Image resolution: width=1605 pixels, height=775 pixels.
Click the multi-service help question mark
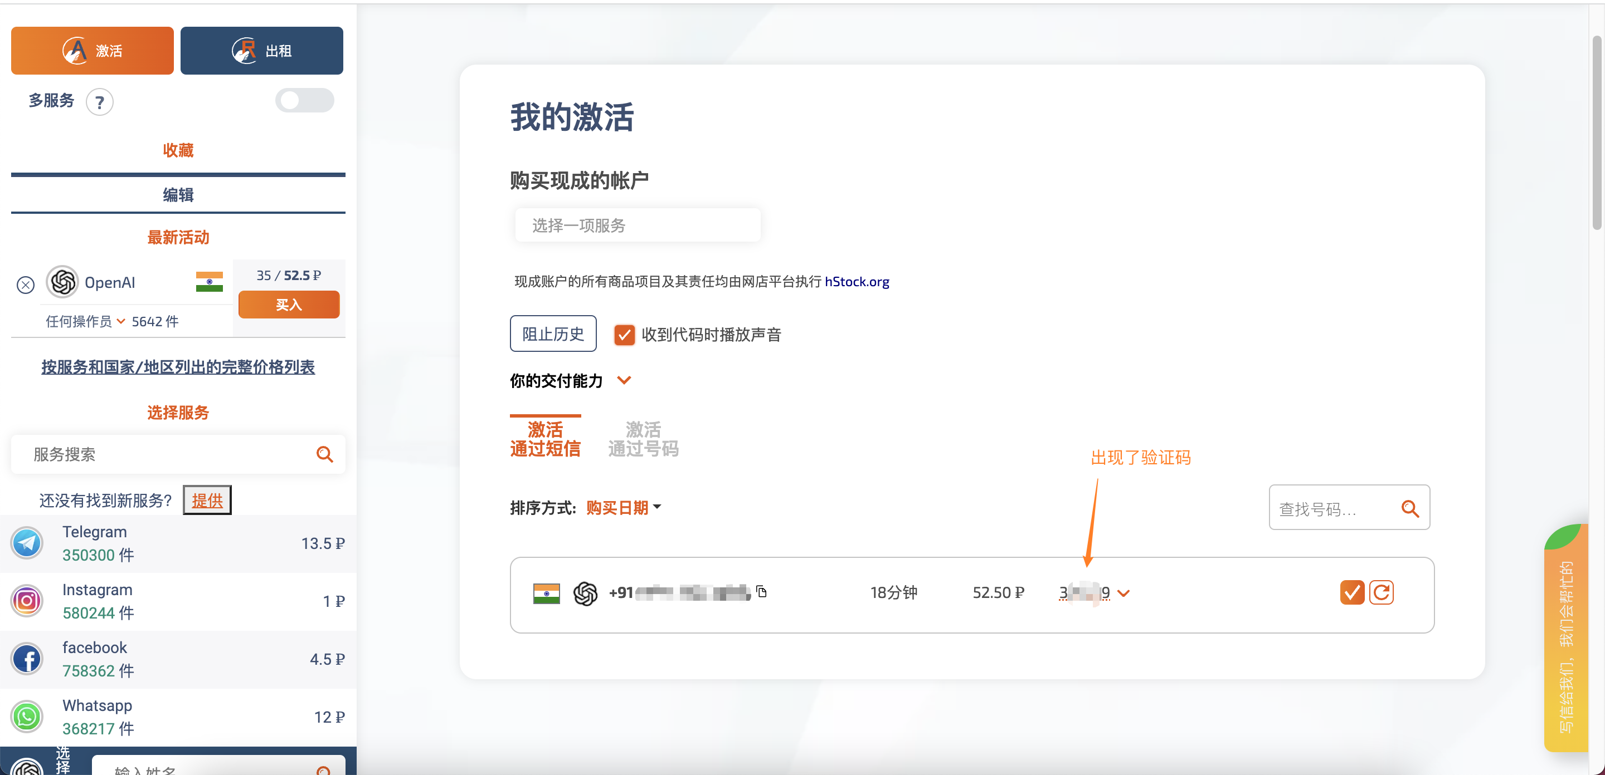click(x=100, y=102)
